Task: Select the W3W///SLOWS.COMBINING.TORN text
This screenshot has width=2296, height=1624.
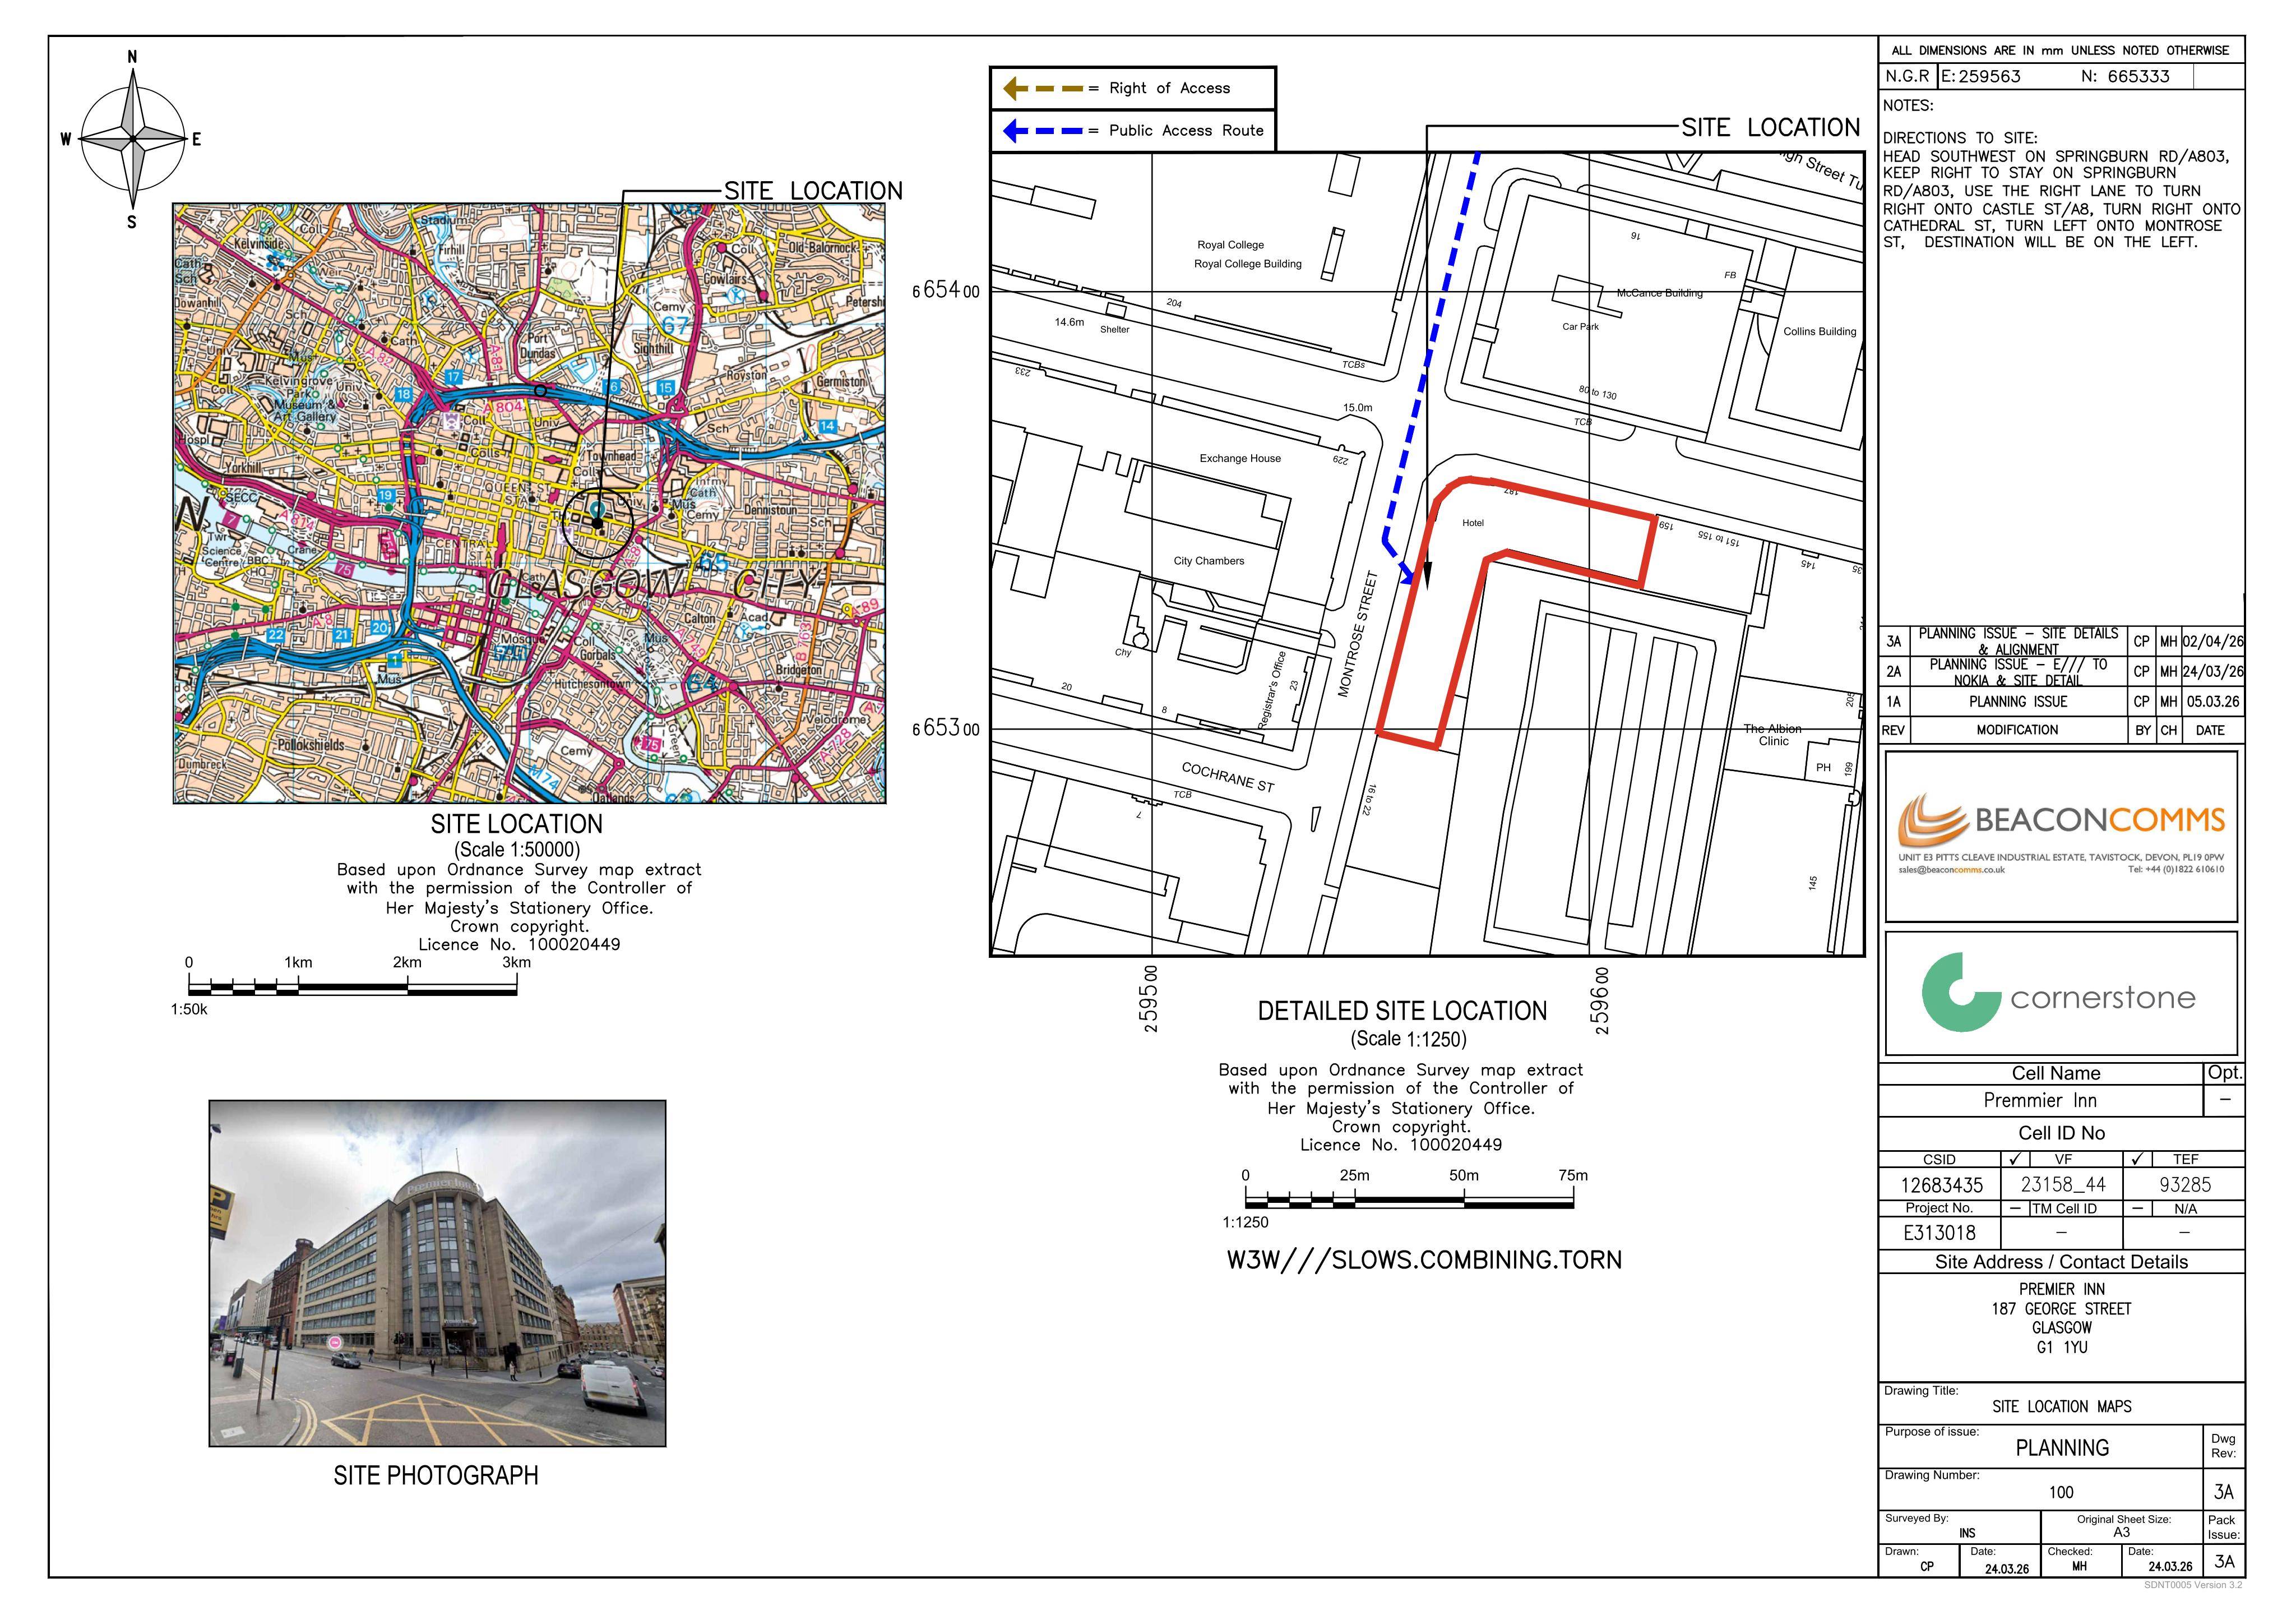Action: click(1424, 1259)
